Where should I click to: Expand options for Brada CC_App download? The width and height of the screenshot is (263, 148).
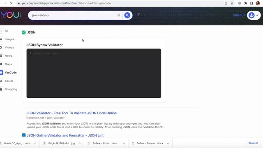[x=35, y=143]
